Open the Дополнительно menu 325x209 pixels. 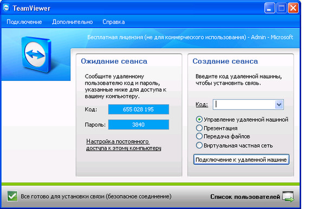click(x=73, y=22)
